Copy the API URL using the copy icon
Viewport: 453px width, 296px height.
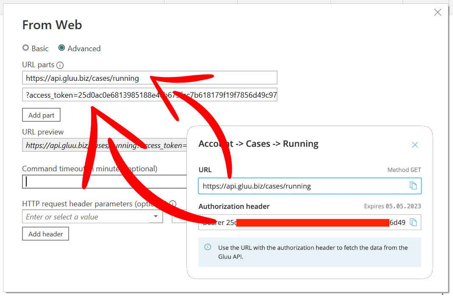coord(414,186)
